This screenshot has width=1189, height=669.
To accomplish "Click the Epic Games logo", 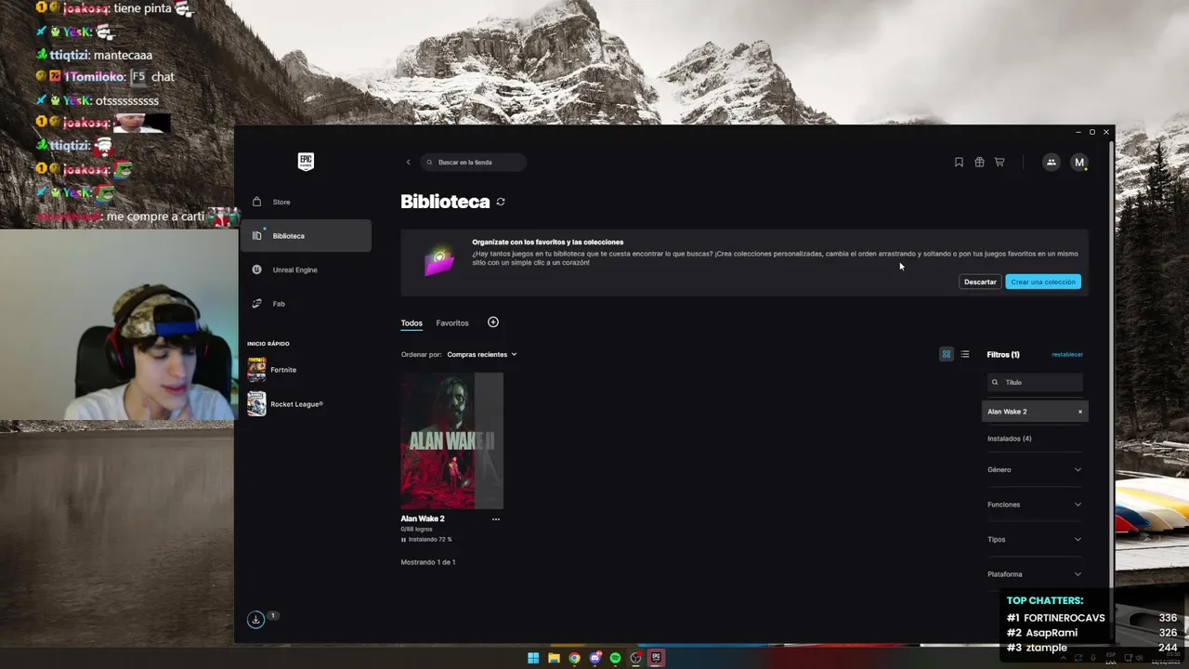I will [306, 162].
